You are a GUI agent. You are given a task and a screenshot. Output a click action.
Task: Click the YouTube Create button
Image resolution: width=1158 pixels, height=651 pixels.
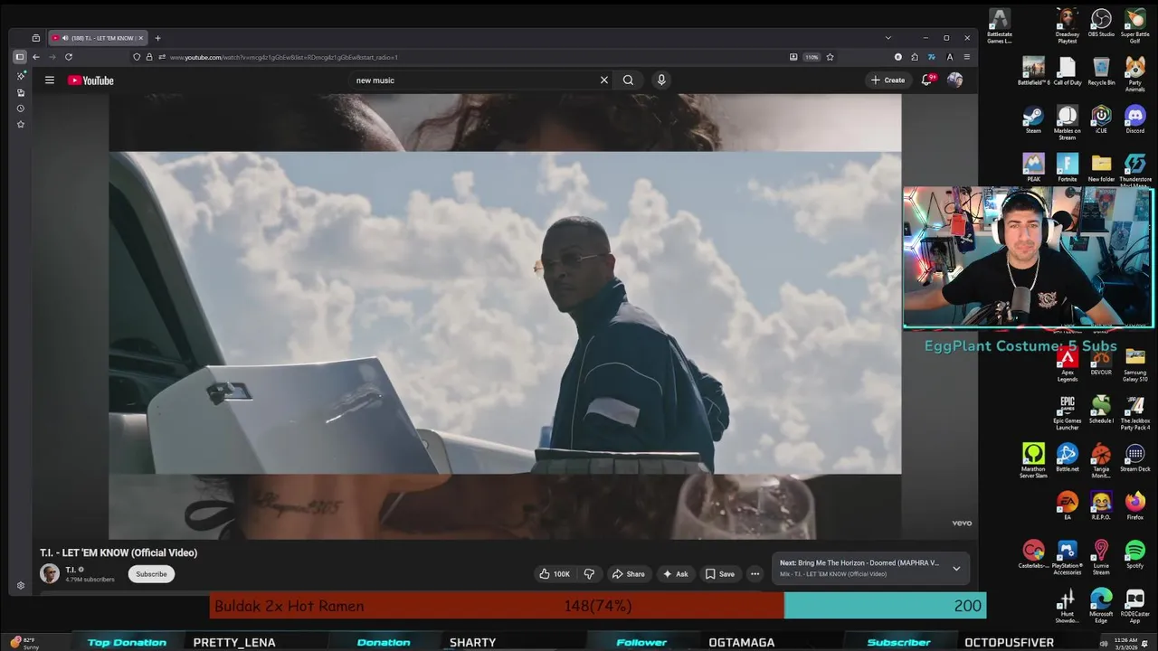[887, 80]
